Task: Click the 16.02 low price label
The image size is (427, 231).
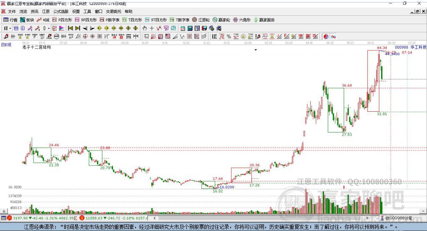Action: 218,191
